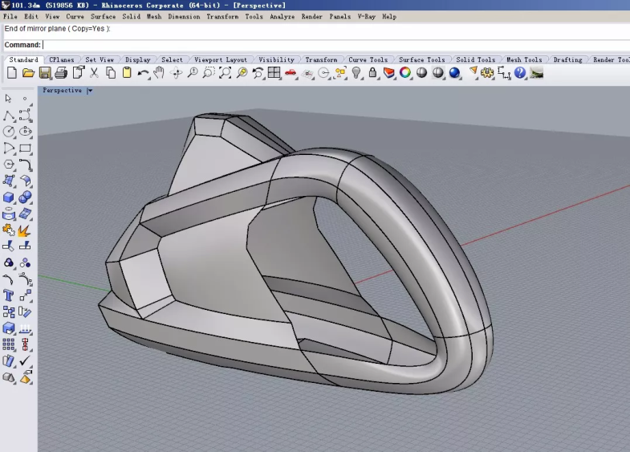630x452 pixels.
Task: Expand the Transform menu
Action: click(x=222, y=16)
